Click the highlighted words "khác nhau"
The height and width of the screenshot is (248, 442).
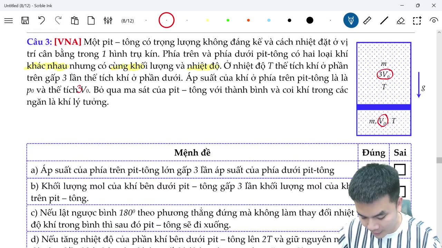(x=47, y=66)
